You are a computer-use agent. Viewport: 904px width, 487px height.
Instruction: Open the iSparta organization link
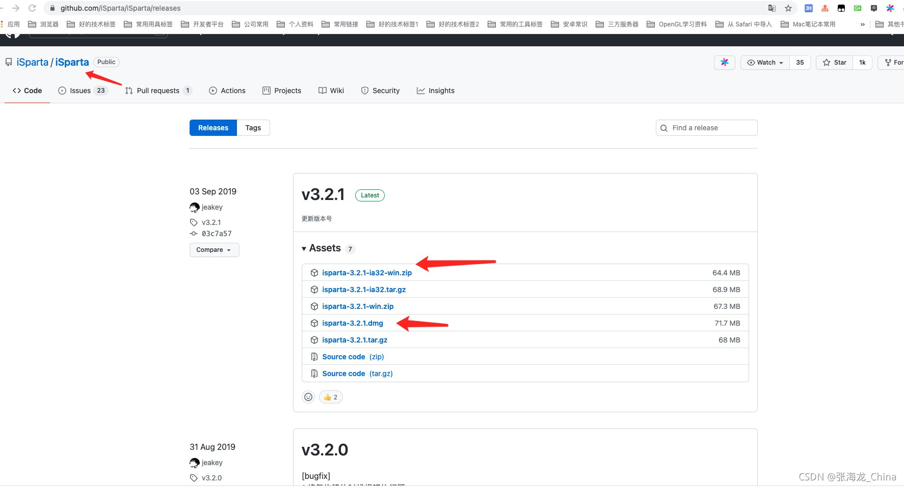(x=32, y=62)
